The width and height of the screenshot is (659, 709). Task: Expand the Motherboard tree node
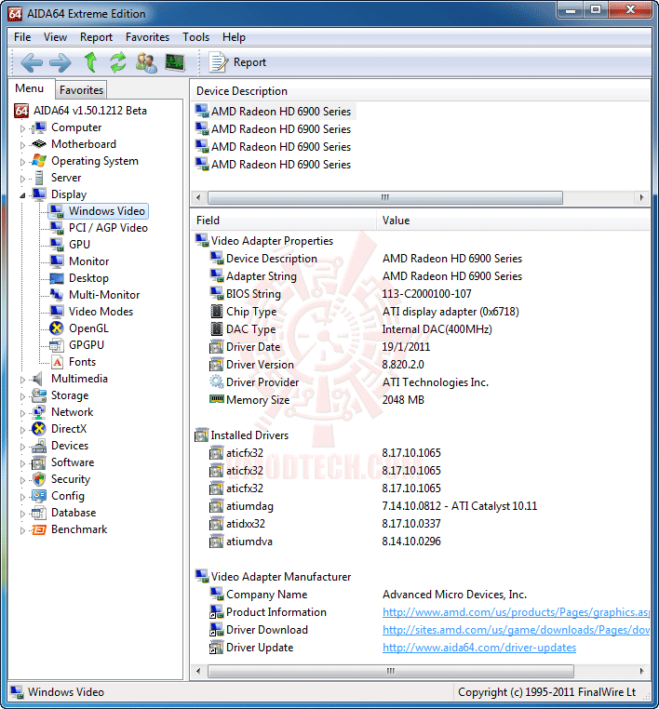point(22,145)
